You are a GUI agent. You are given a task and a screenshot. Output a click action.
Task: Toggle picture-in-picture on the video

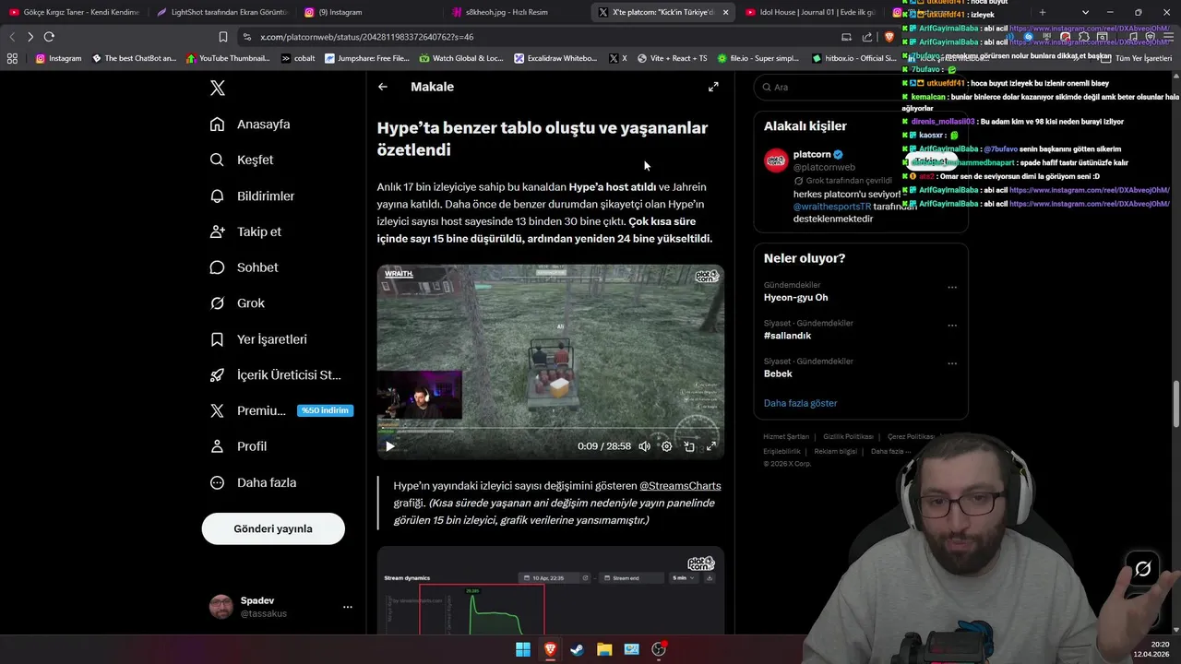click(688, 446)
